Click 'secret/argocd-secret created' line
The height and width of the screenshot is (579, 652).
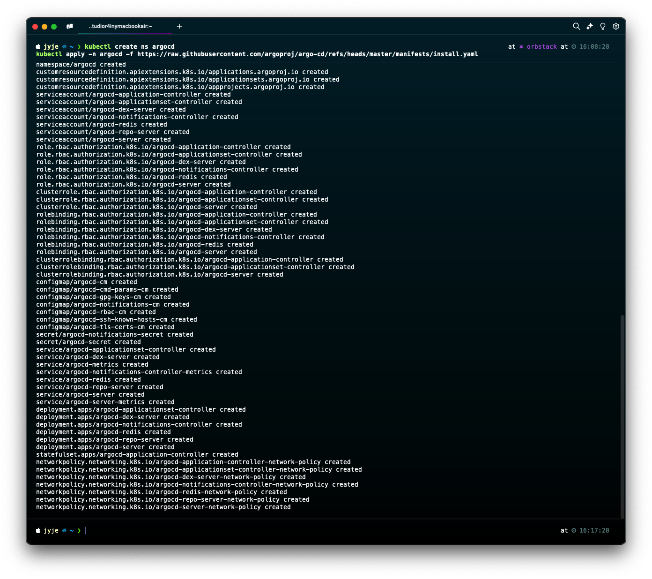pos(89,342)
